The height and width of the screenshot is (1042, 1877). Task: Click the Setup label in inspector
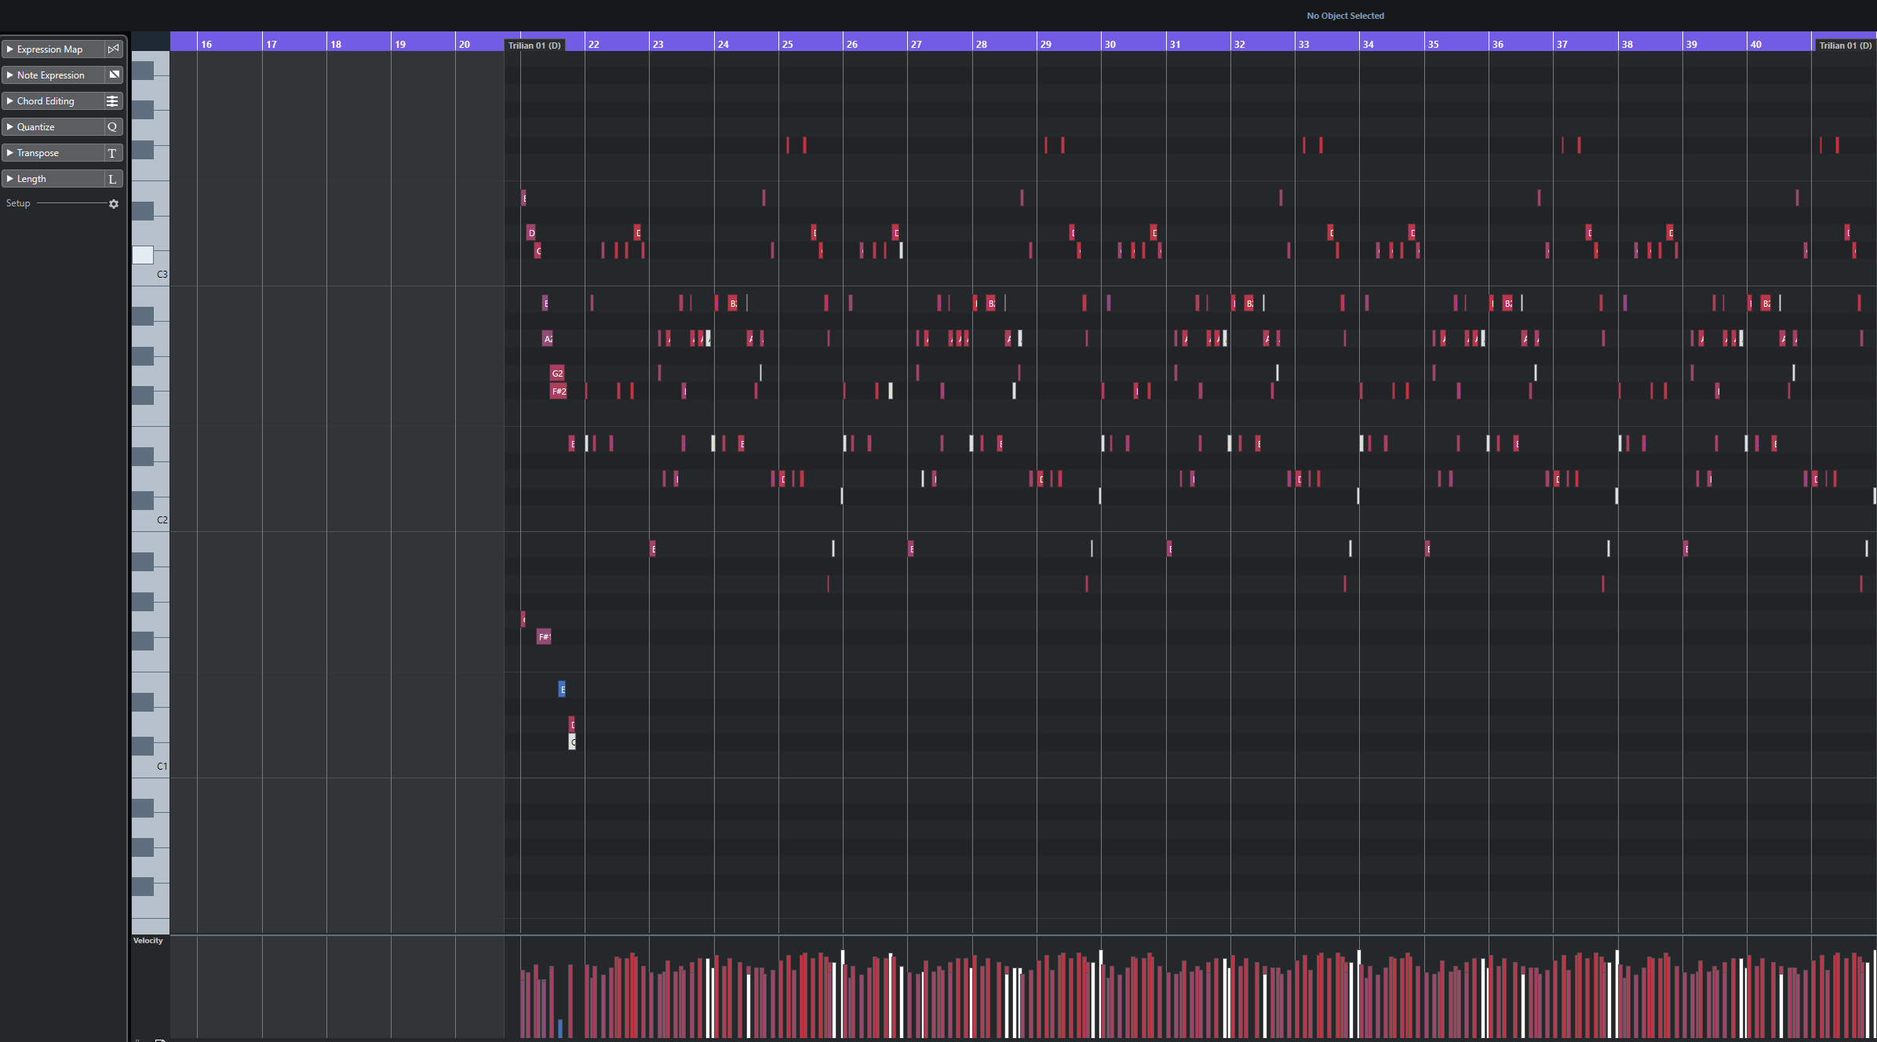coord(18,203)
